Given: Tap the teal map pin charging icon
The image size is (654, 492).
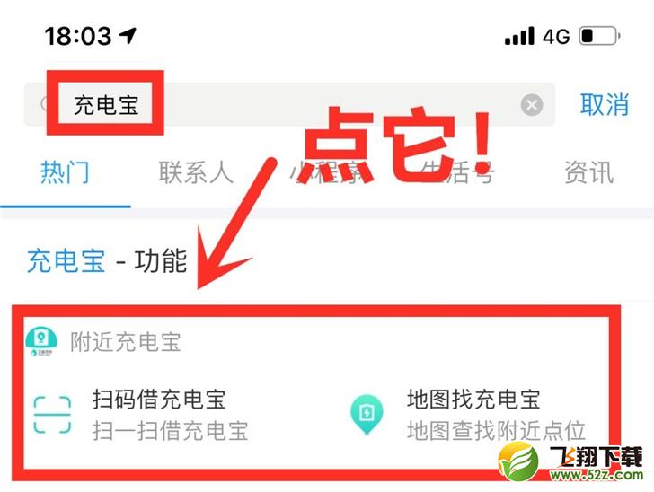Looking at the screenshot, I should (x=367, y=415).
